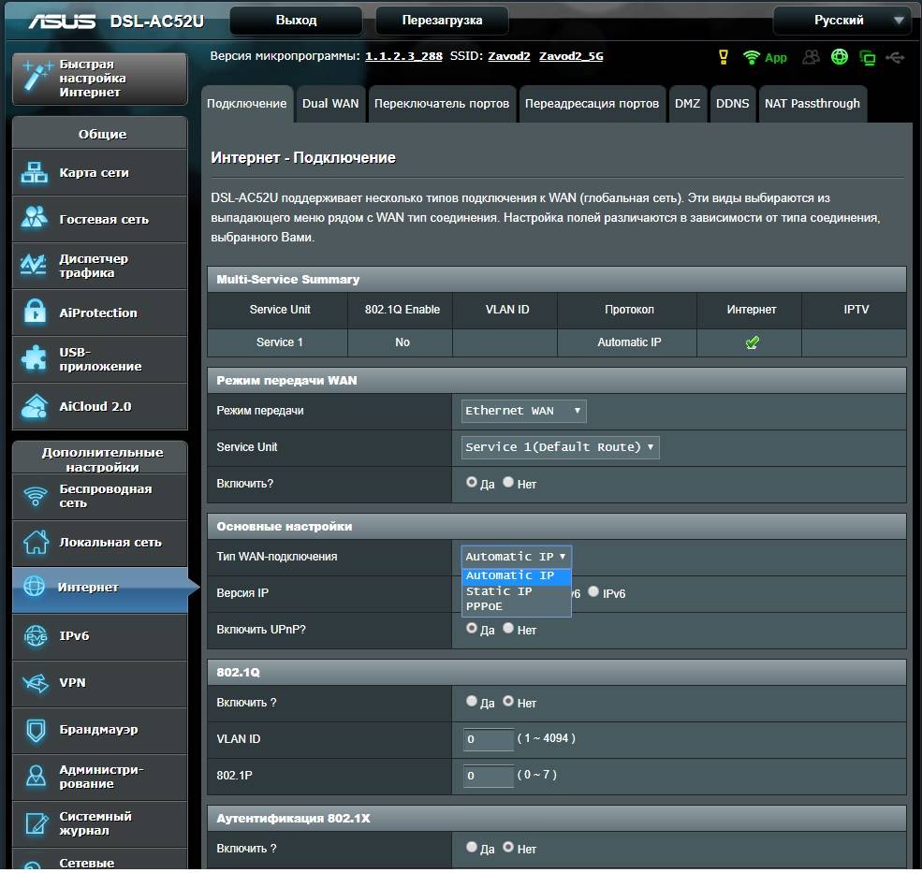Click the Карта сети network map icon
This screenshot has height=873, width=922.
click(34, 172)
